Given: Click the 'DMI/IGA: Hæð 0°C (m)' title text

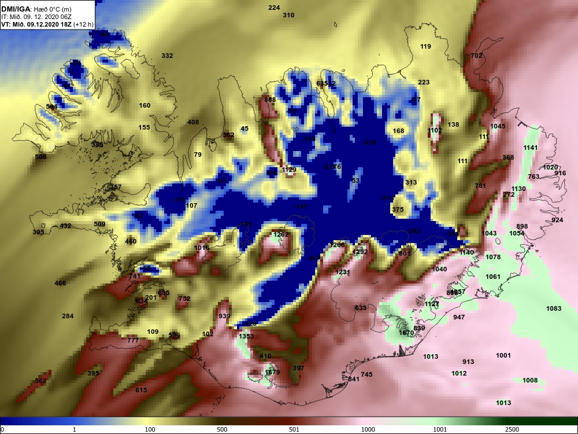Looking at the screenshot, I should coord(36,9).
